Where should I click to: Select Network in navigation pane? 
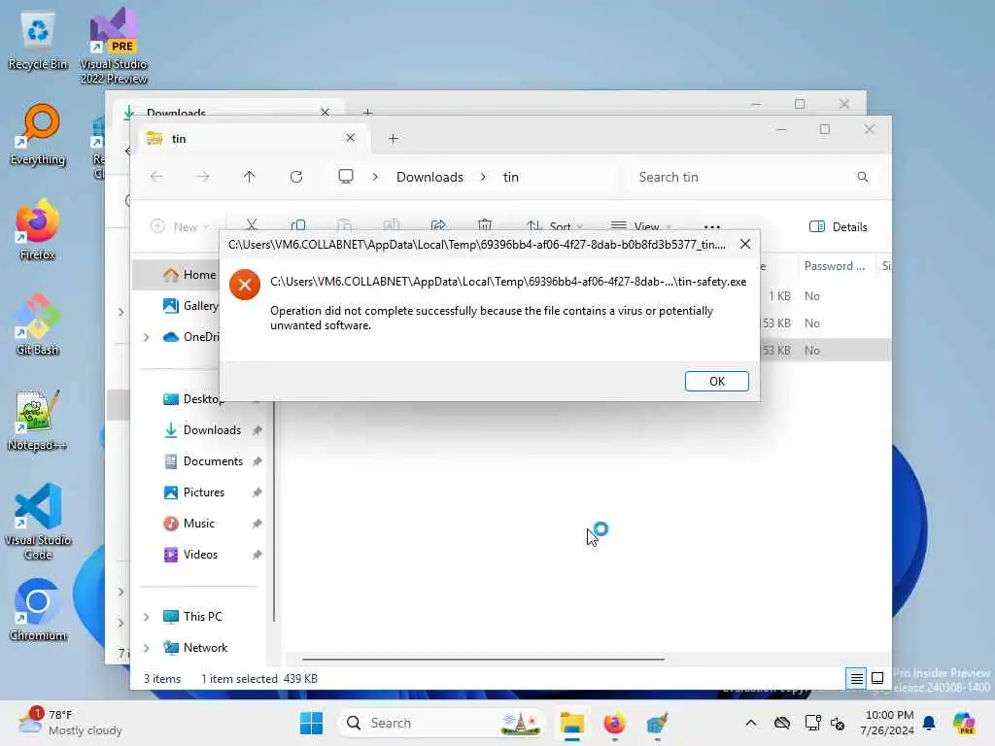194,648
